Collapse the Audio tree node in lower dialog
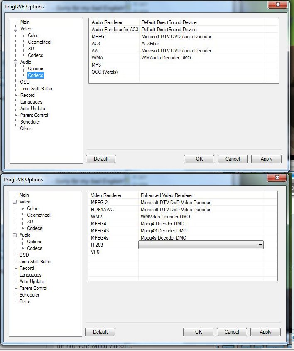This screenshot has height=351, width=294. pyautogui.click(x=15, y=235)
